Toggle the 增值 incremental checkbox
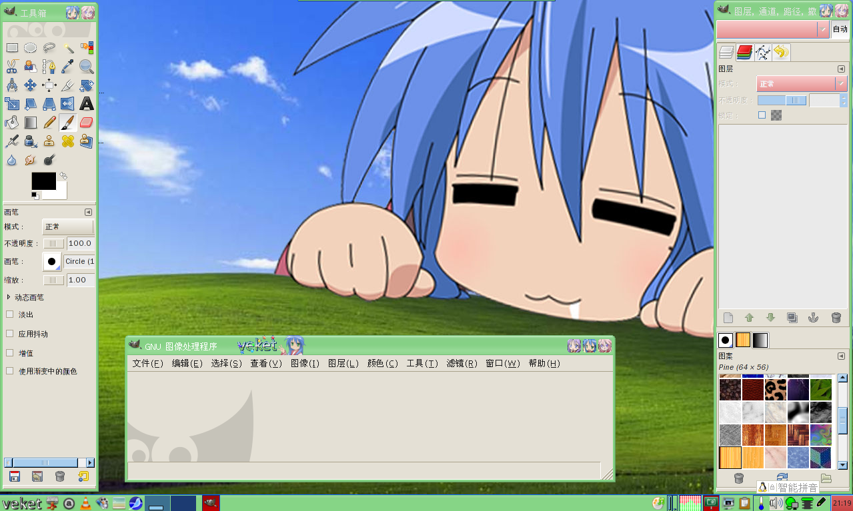This screenshot has height=511, width=853. (x=10, y=352)
